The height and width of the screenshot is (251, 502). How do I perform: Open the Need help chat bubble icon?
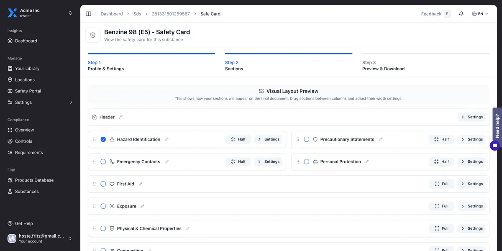coord(494,145)
